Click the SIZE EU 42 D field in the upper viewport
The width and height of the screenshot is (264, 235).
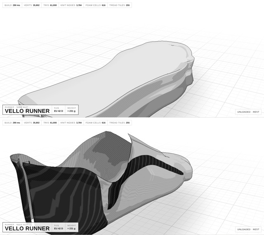point(59,110)
